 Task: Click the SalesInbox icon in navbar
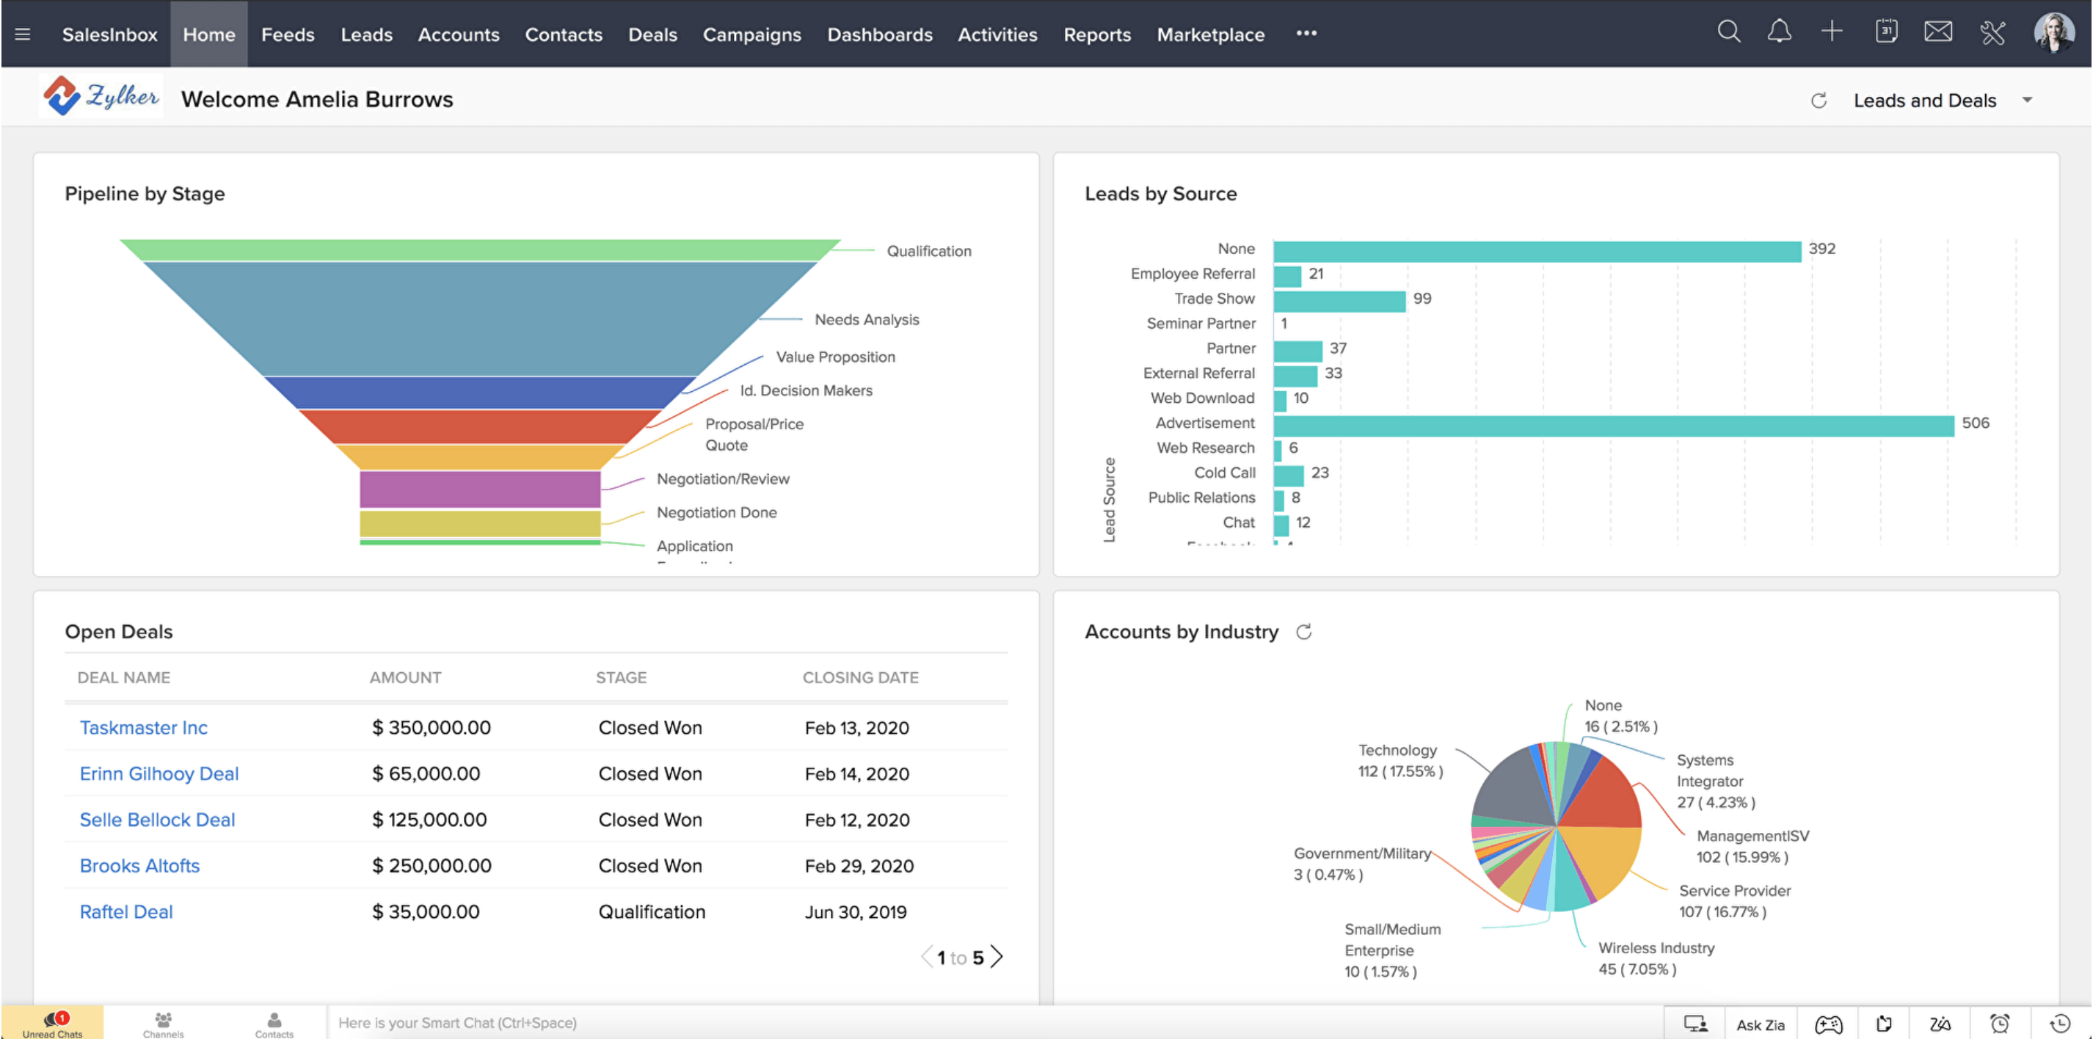109,33
